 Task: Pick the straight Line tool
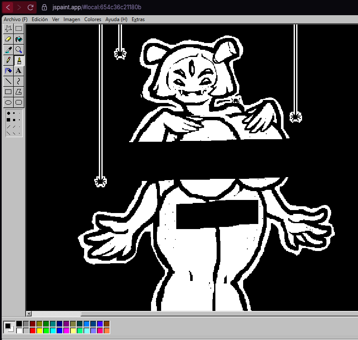(8, 81)
